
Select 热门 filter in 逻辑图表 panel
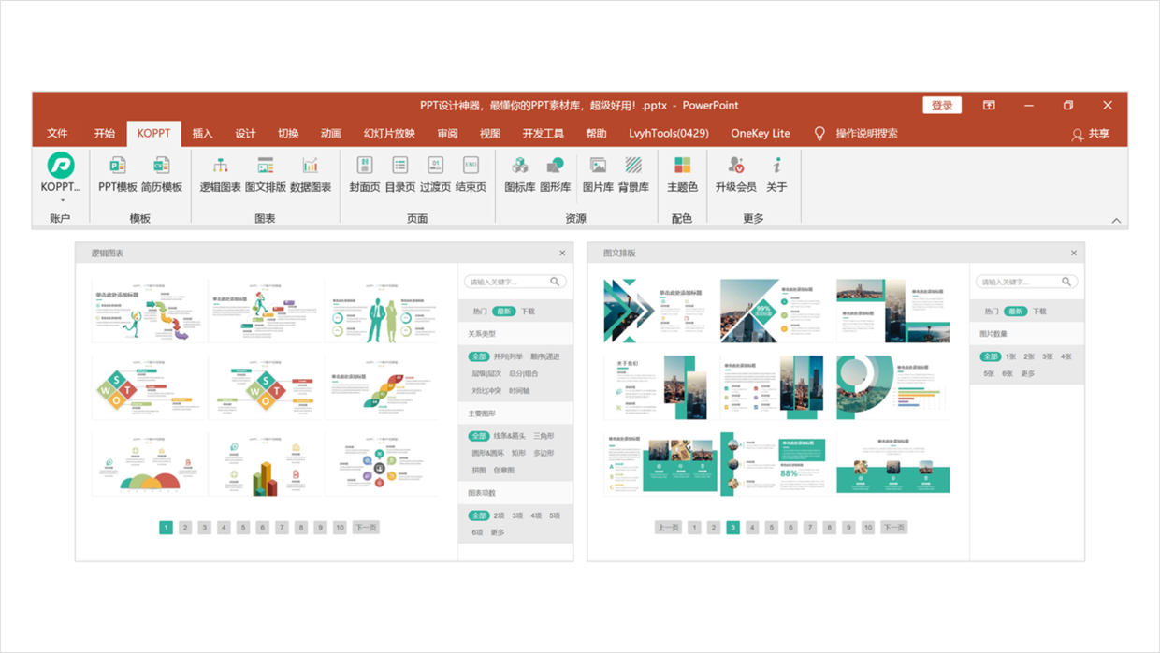click(480, 312)
